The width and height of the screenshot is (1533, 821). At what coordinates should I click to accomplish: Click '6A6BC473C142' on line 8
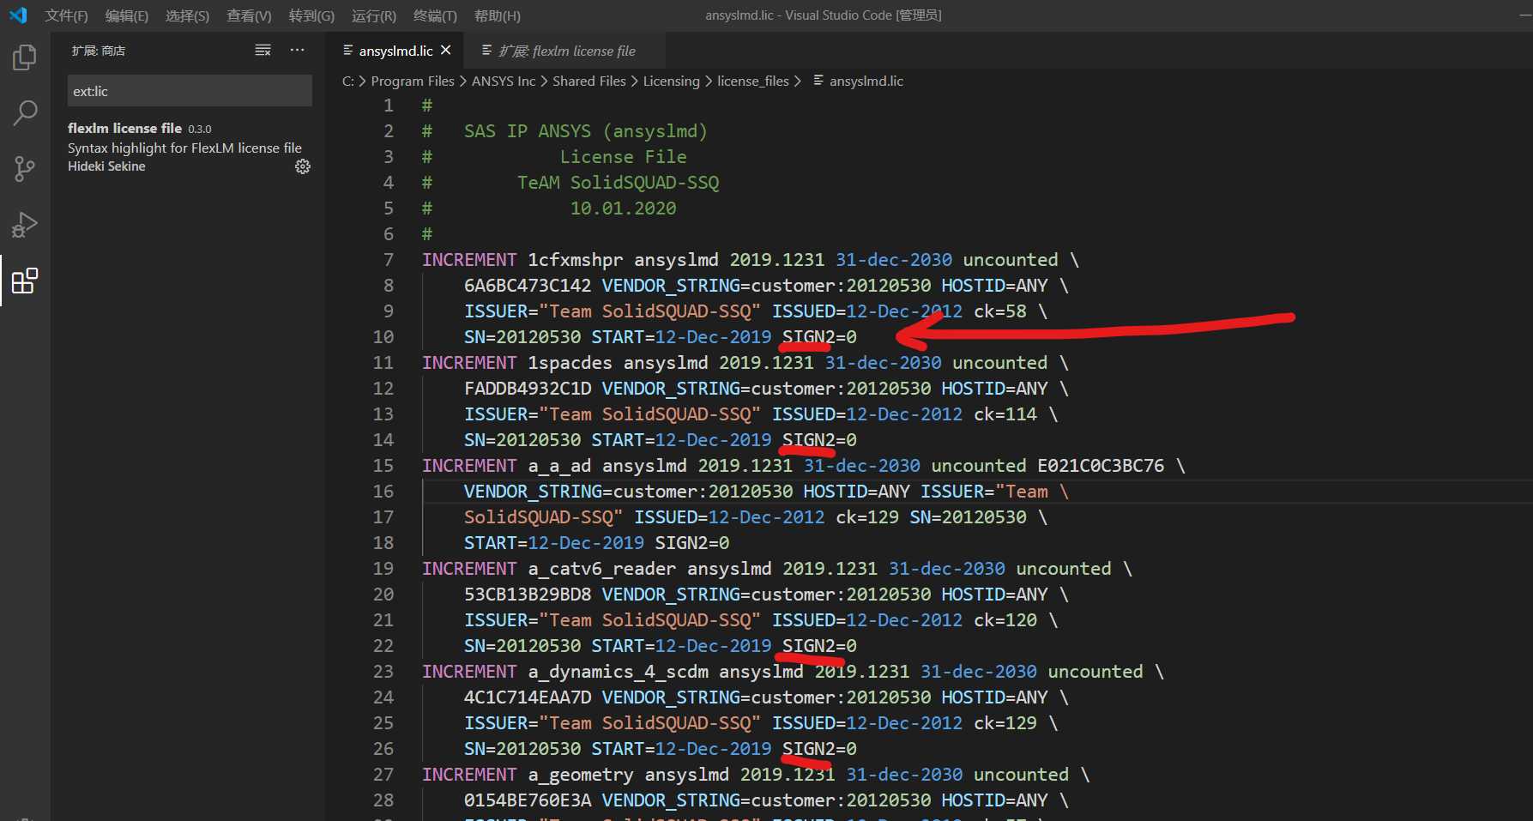coord(528,286)
